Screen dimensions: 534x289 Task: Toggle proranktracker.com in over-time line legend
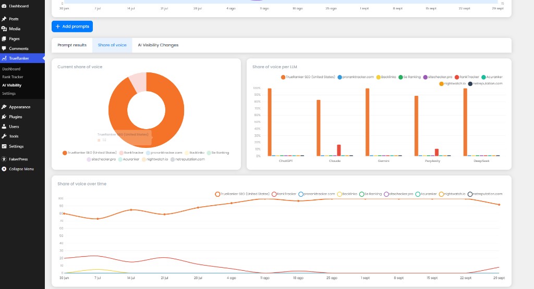coord(317,194)
